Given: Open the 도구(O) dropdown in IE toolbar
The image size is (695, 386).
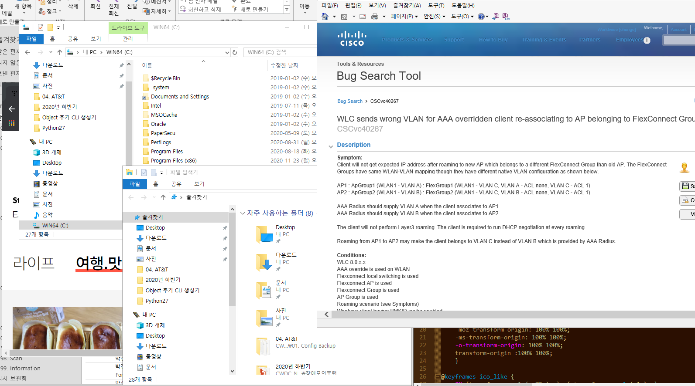Looking at the screenshot, I should pyautogui.click(x=462, y=17).
